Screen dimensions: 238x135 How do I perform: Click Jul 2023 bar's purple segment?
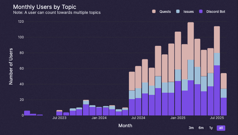coord(59,113)
